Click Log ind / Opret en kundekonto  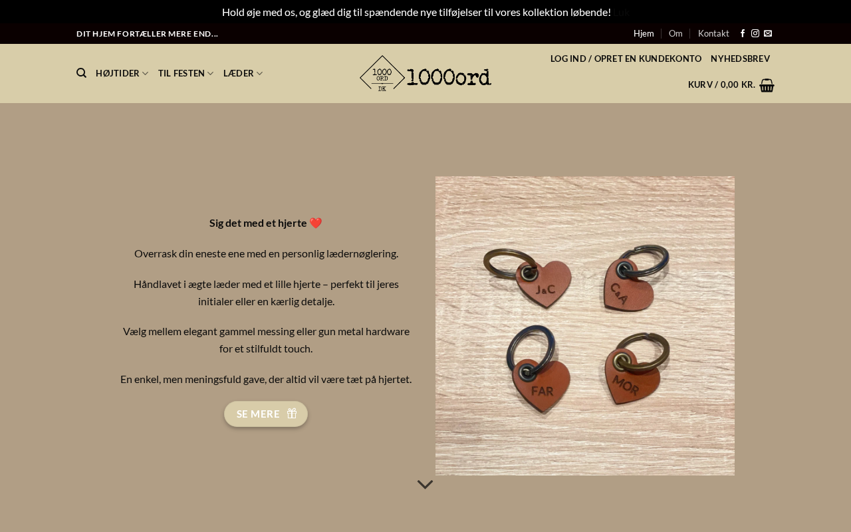pyautogui.click(x=626, y=59)
